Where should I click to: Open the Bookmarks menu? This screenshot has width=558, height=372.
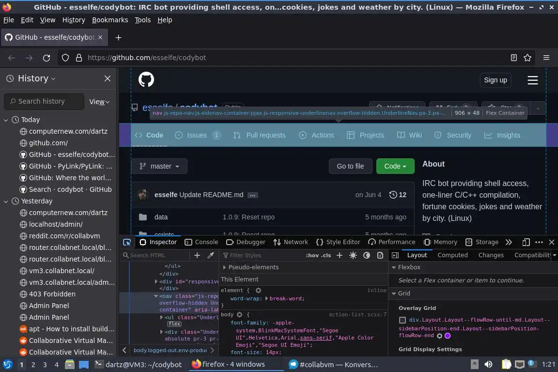(x=110, y=20)
